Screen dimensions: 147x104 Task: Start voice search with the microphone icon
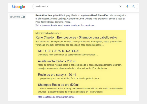click(127, 7)
